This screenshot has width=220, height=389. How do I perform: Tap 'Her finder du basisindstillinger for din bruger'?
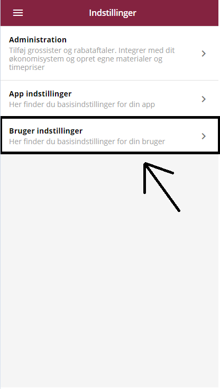click(x=87, y=142)
